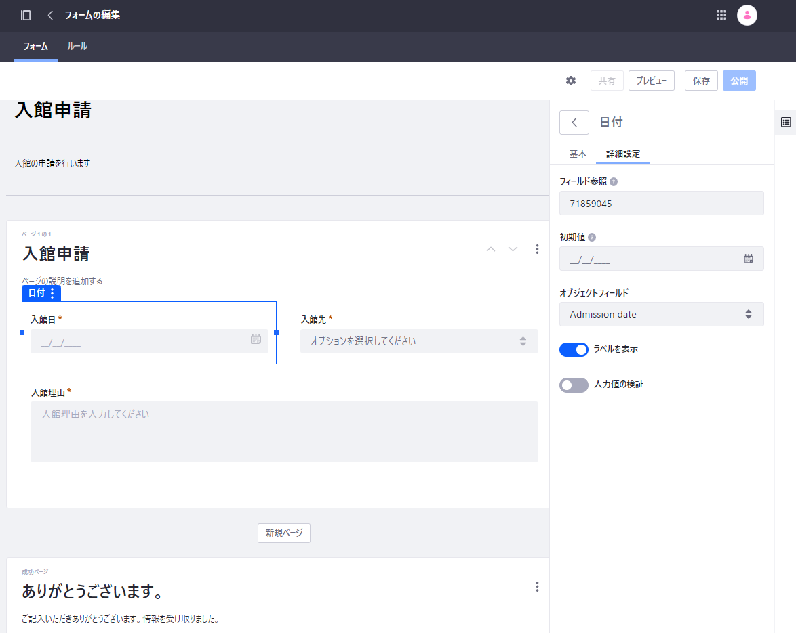This screenshot has height=633, width=796.
Task: Open the オブジェクトフィールド Admission date dropdown
Action: coord(661,314)
